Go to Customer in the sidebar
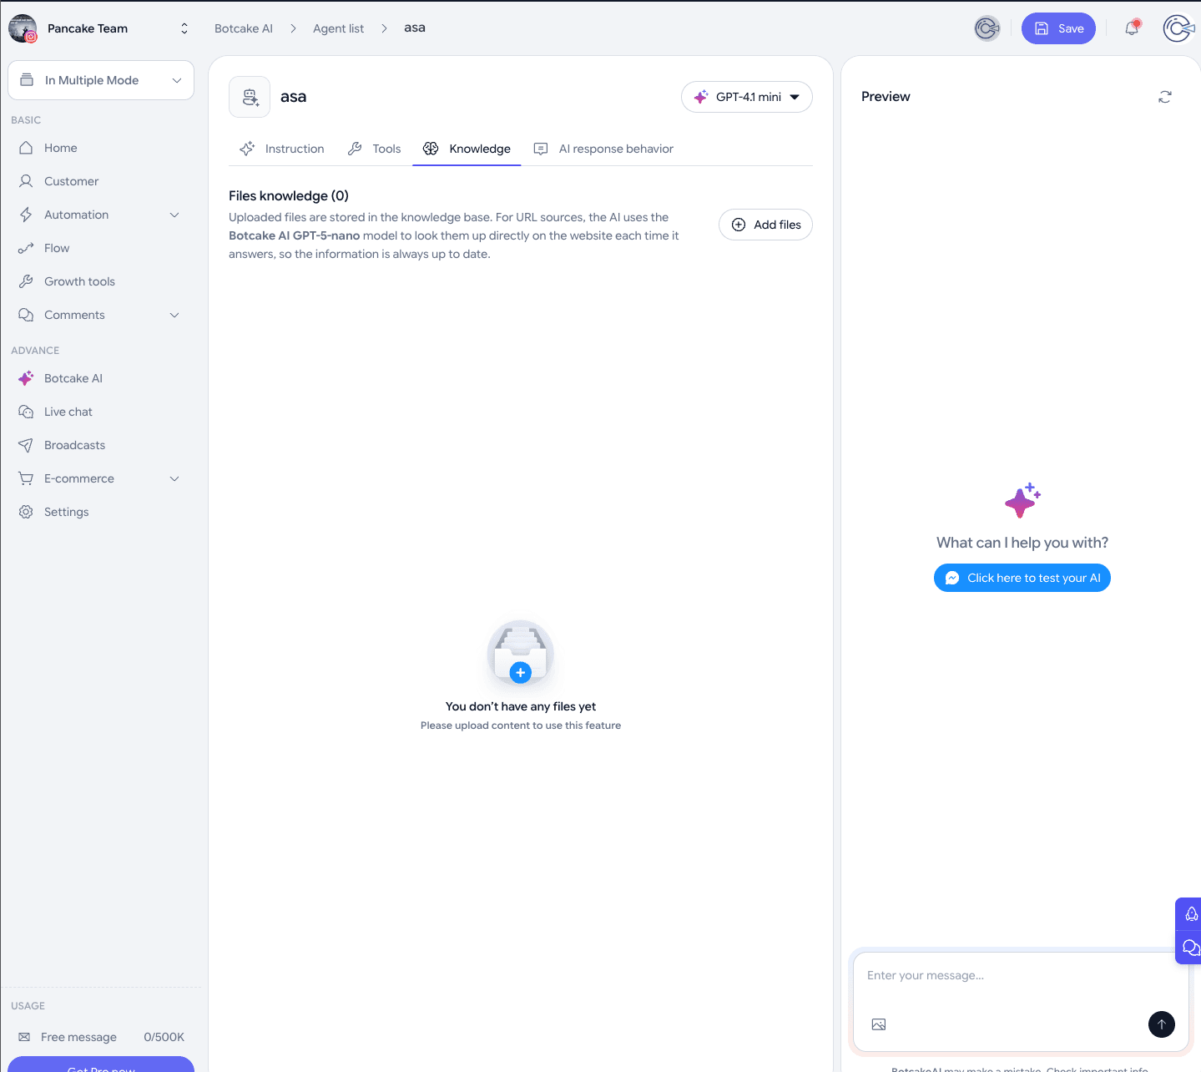This screenshot has height=1072, width=1201. (x=101, y=181)
